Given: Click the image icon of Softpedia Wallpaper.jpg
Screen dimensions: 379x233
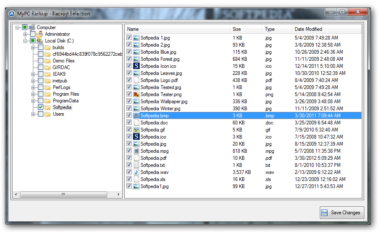Looking at the screenshot, I should tap(136, 102).
